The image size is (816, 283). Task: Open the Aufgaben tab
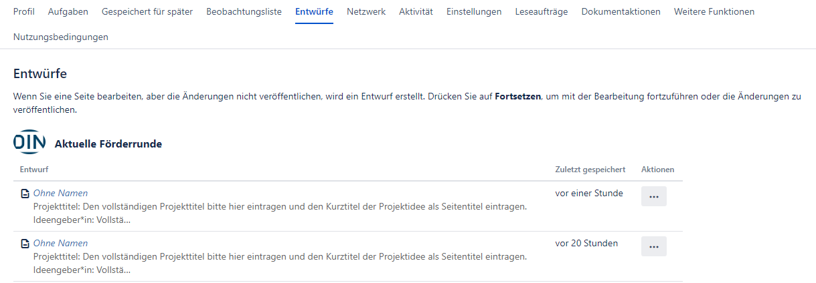[x=68, y=11]
